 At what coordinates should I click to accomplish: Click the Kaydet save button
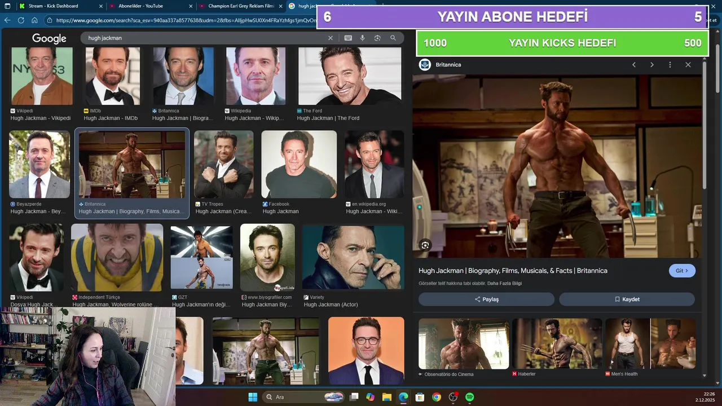(627, 299)
